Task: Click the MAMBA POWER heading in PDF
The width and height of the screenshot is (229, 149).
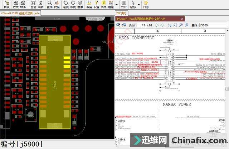Action: pyautogui.click(x=177, y=104)
